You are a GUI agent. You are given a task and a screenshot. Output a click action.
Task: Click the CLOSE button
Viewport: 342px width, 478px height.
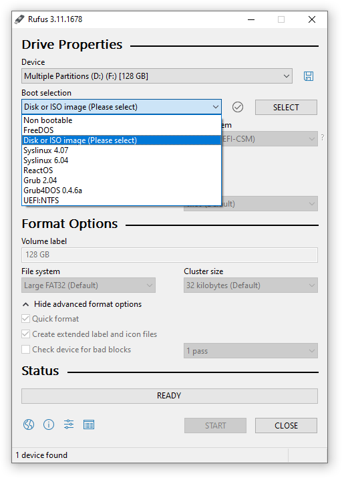click(x=286, y=426)
